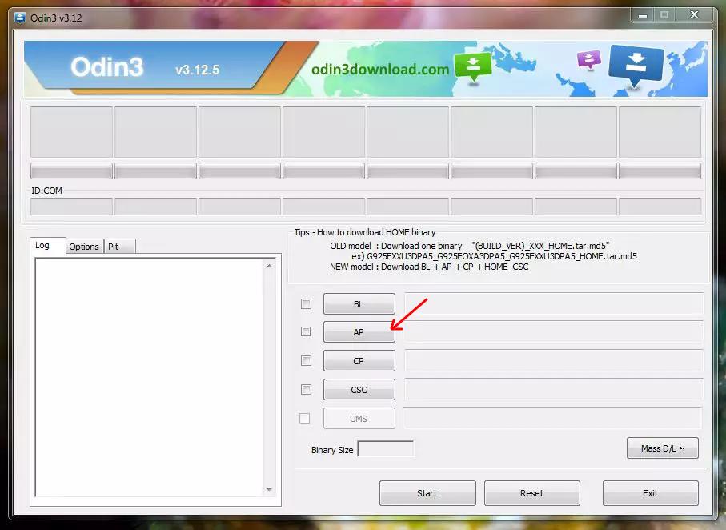Click the first ID:COM port slot
This screenshot has width=726, height=530.
[x=71, y=207]
